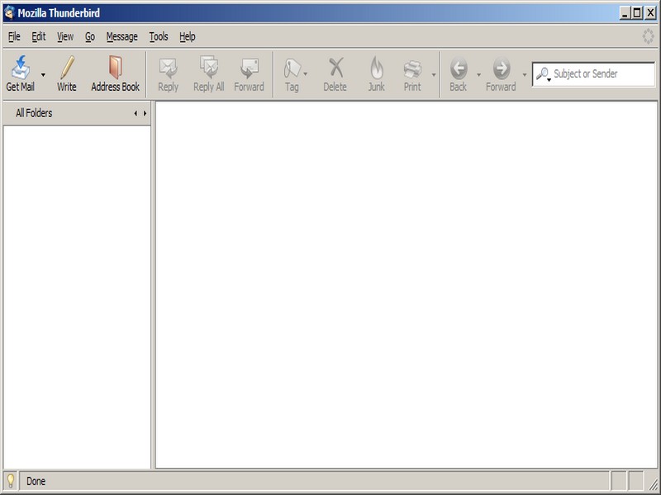
Task: Open the Address Book
Action: 115,73
